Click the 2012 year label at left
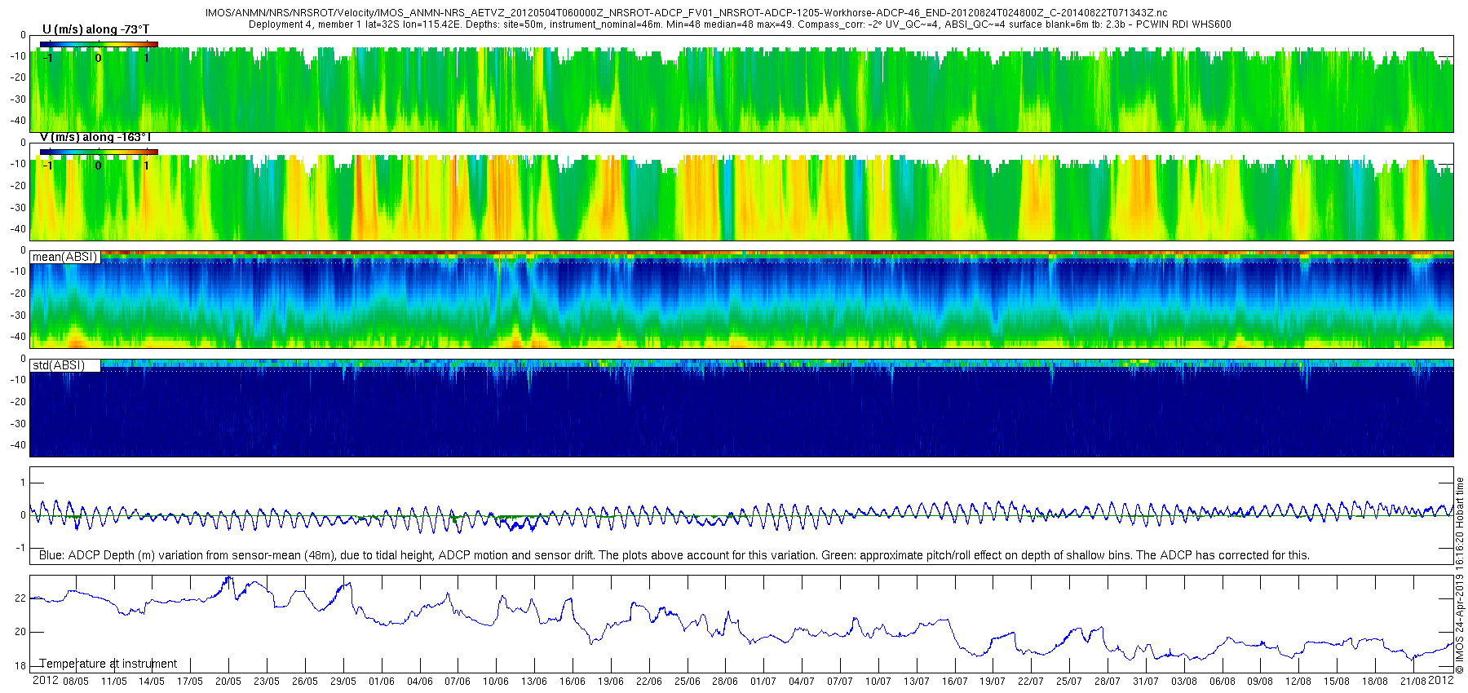Image resolution: width=1468 pixels, height=693 pixels. pyautogui.click(x=45, y=680)
